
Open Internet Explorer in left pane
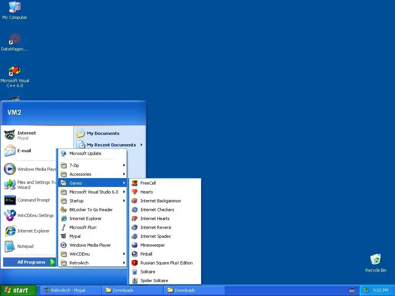(30, 231)
